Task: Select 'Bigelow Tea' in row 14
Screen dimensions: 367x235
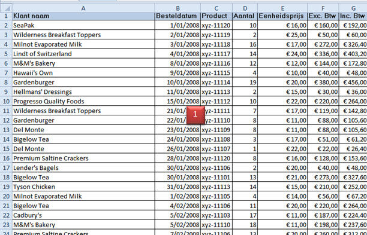Action: pos(83,139)
